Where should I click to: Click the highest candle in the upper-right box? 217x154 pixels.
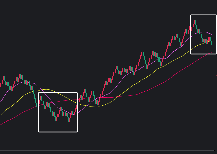tap(195, 22)
